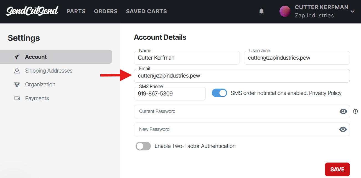Go to the ORDERS page

click(106, 11)
